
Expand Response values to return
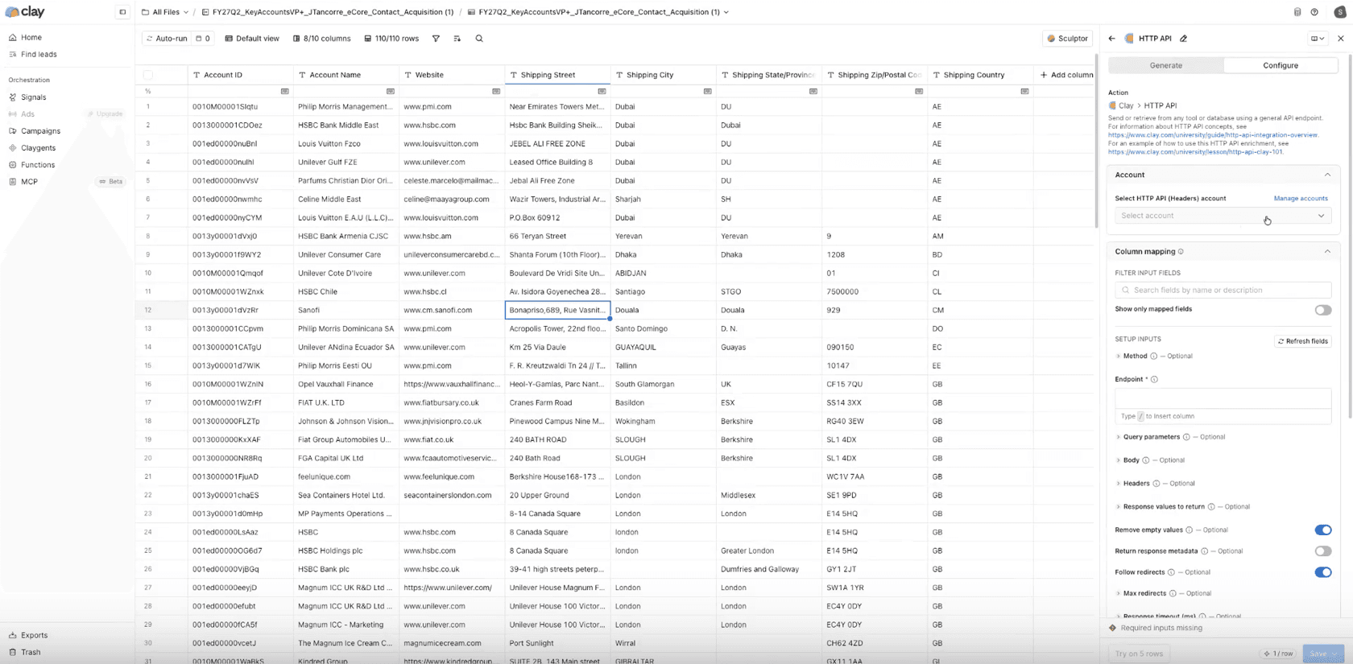1118,507
